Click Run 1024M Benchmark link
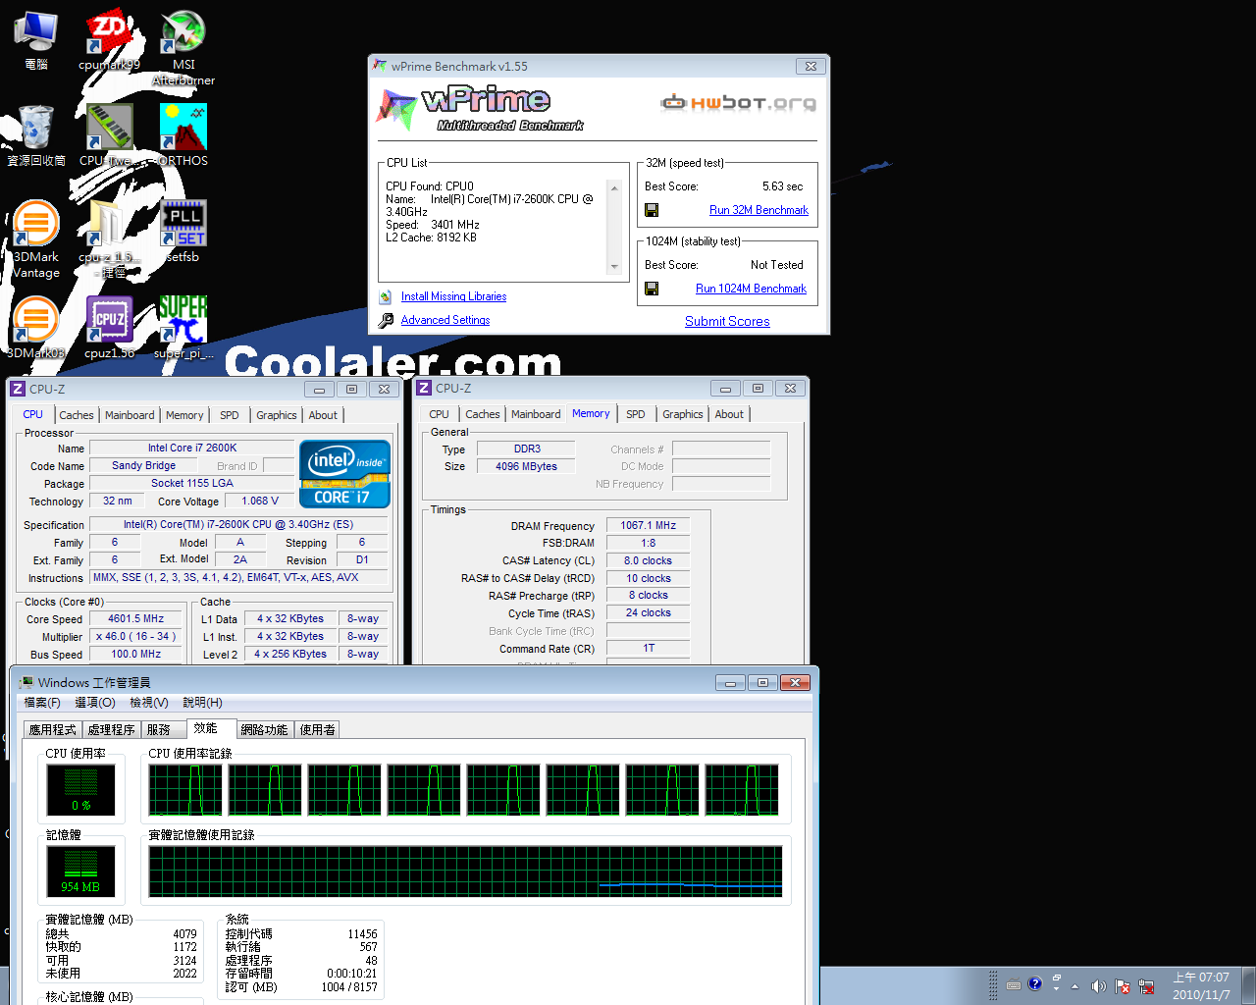This screenshot has width=1256, height=1005. tap(751, 289)
